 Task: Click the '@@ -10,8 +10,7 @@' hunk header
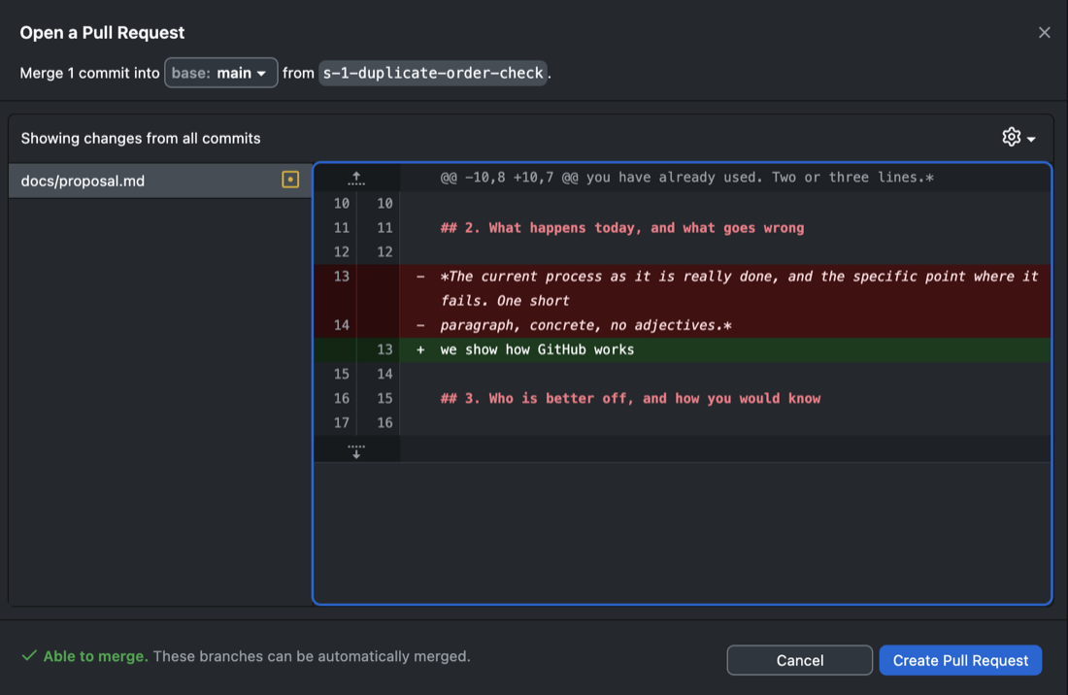686,178
